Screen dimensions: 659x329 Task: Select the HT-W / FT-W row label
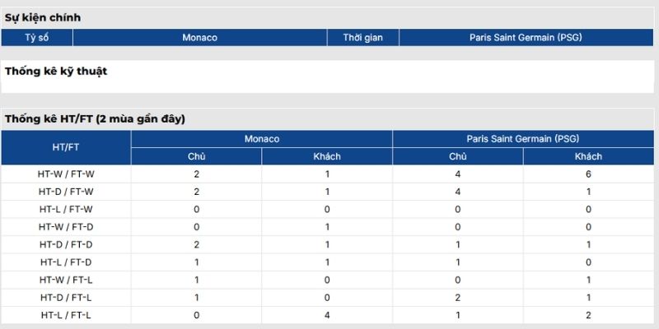tap(66, 174)
